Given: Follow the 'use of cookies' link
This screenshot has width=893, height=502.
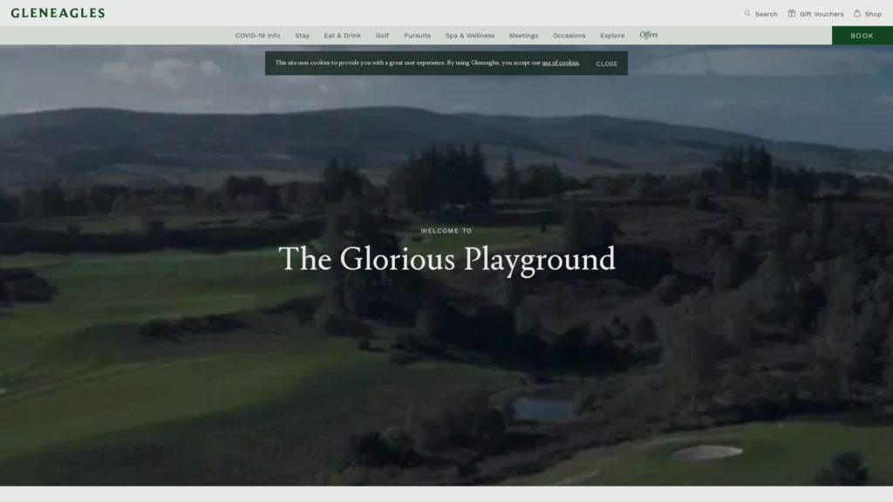Looking at the screenshot, I should (560, 63).
